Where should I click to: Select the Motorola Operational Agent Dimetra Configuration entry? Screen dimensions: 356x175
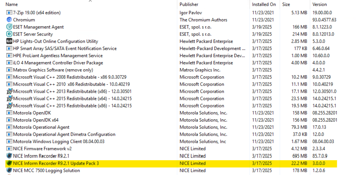(x=64, y=135)
